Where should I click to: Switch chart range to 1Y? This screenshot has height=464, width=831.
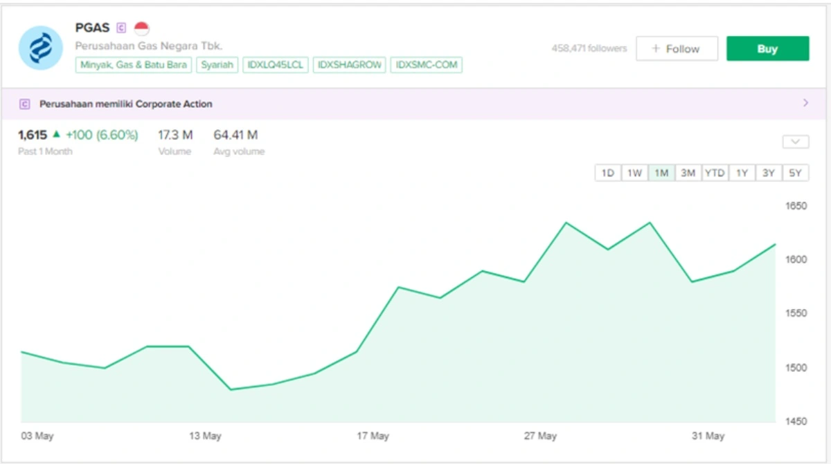click(x=742, y=174)
